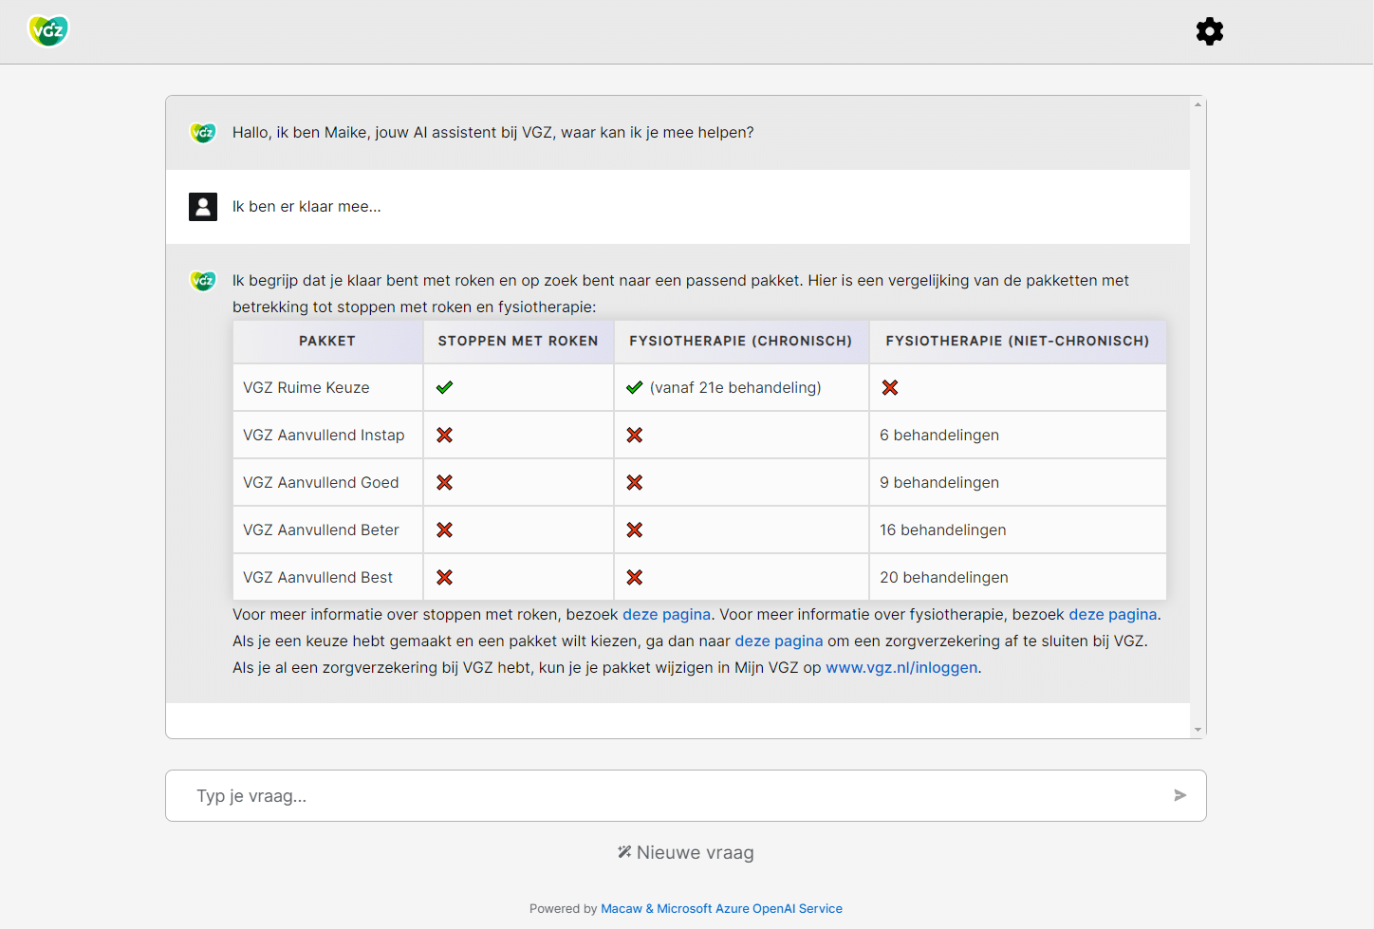Click the '9 behandelingen' cell
Screen dimensions: 1374x929
(1017, 482)
